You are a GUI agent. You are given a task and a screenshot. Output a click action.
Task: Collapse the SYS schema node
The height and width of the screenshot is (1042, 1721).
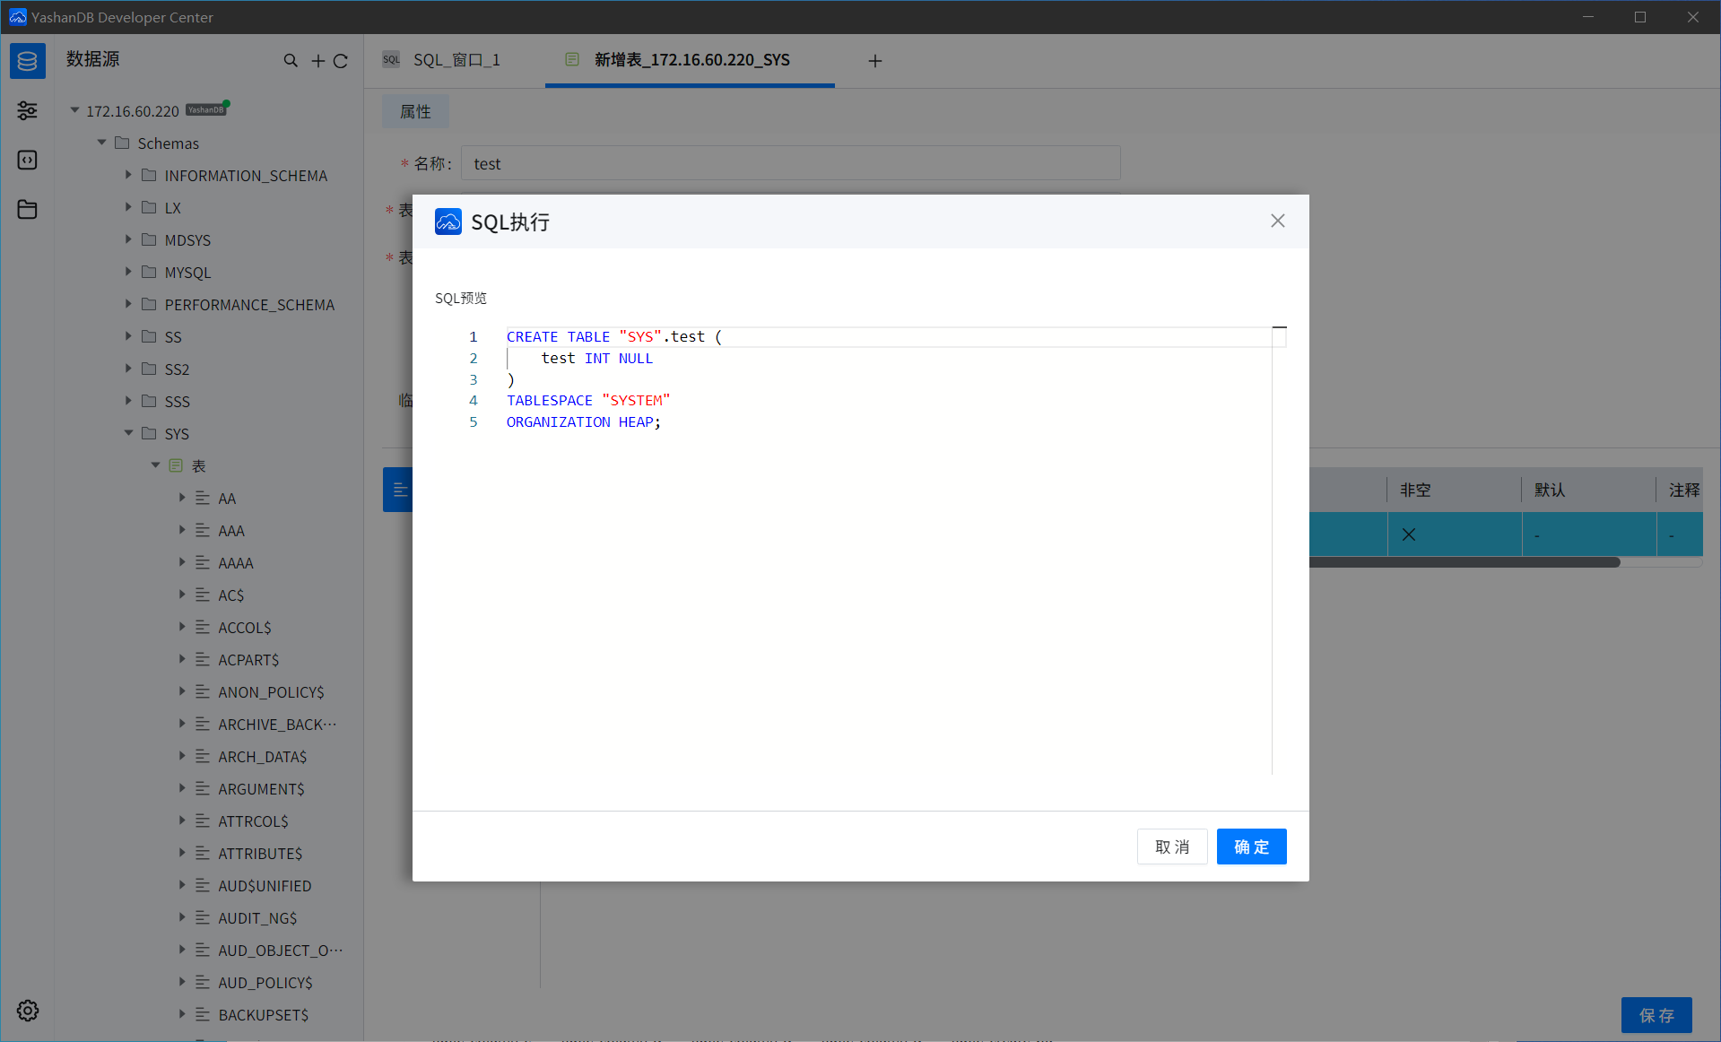(x=128, y=433)
